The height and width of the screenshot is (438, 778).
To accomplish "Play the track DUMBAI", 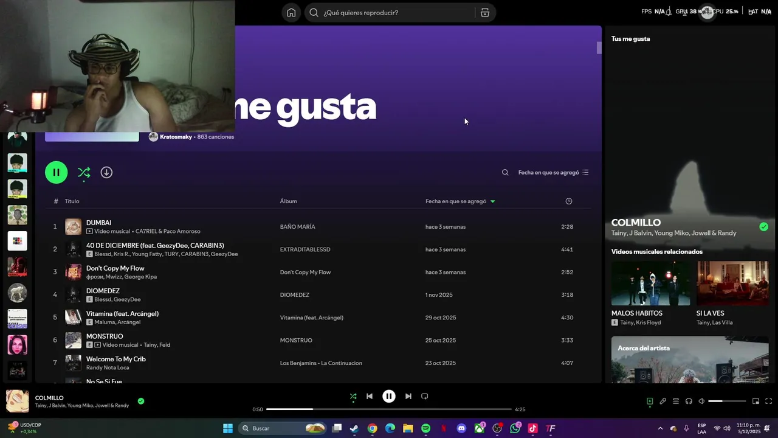I will [98, 223].
